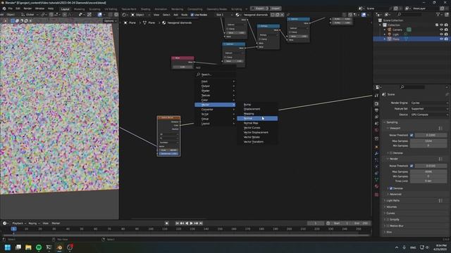Toggle Viewport Noise Threshold checkbox
Screen dimensions: 451x253
(412, 135)
